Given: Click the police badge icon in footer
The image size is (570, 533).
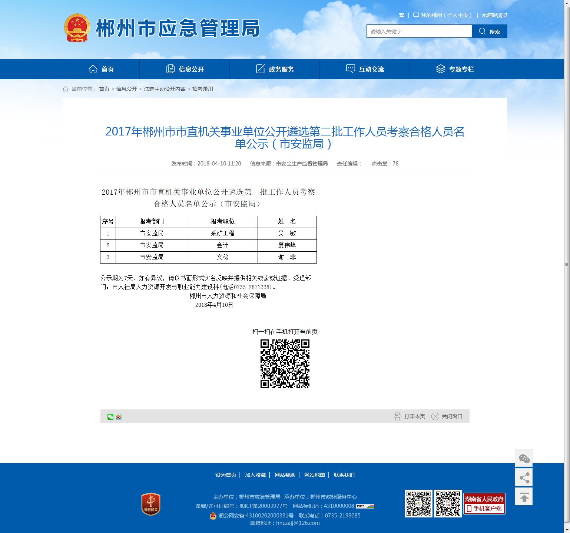Looking at the screenshot, I should (213, 516).
